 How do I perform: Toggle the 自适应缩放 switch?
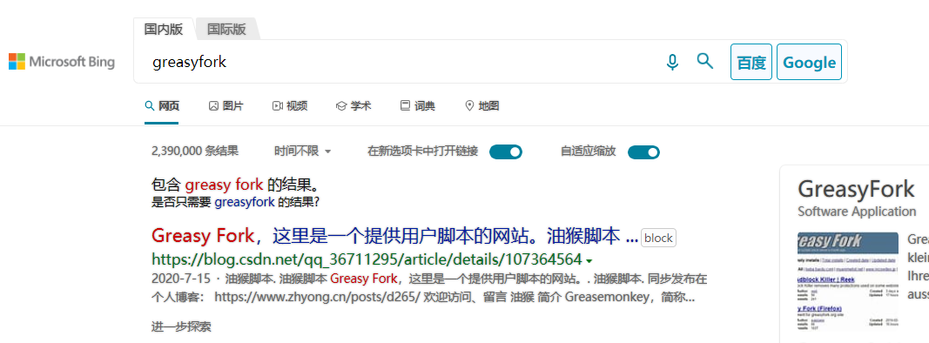(x=643, y=152)
